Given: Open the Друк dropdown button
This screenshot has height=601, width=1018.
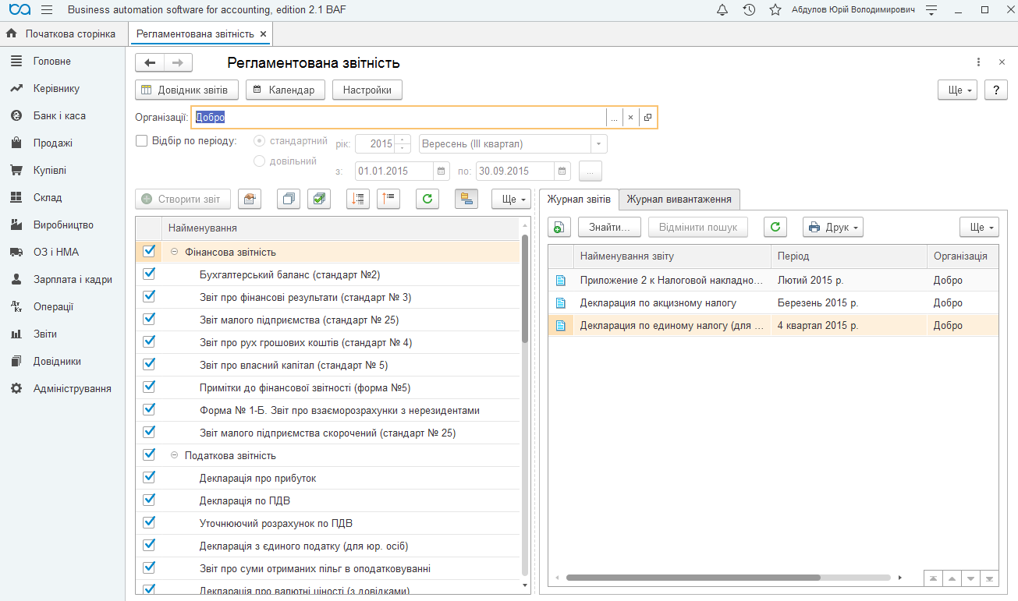Looking at the screenshot, I should [833, 227].
